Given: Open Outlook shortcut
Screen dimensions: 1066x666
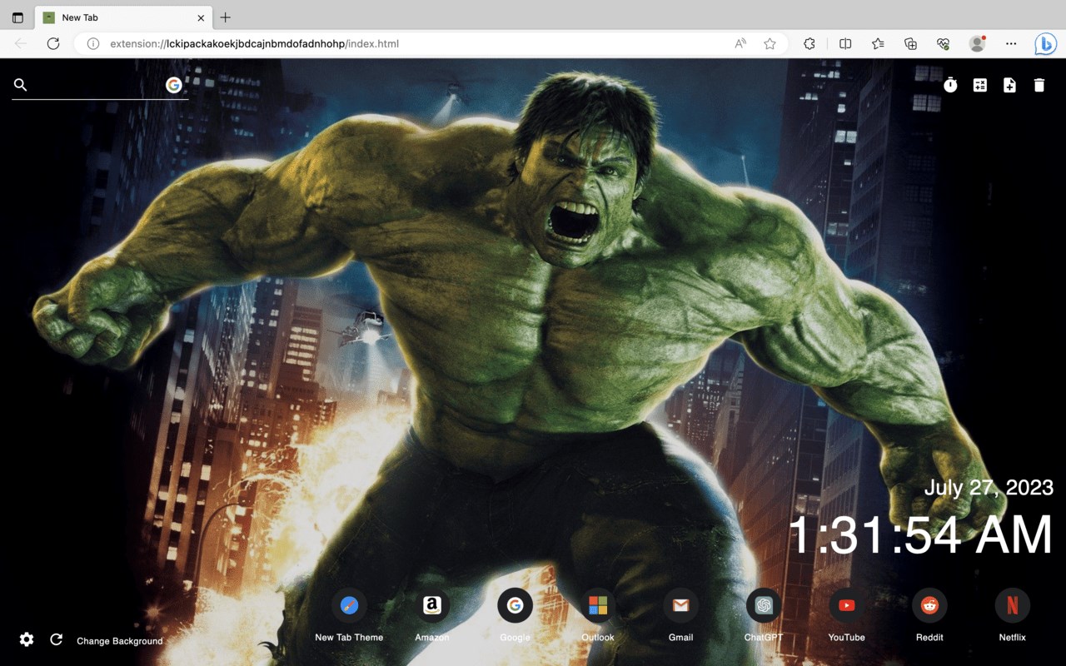Looking at the screenshot, I should tap(598, 606).
